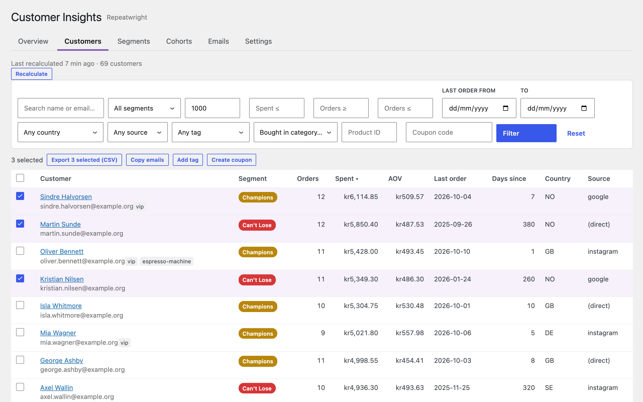Image resolution: width=643 pixels, height=402 pixels.
Task: Click the Spent column sort arrow
Action: [x=357, y=179]
